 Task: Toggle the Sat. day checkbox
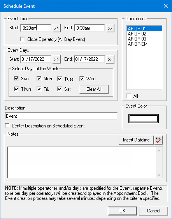pyautogui.click(x=60, y=89)
